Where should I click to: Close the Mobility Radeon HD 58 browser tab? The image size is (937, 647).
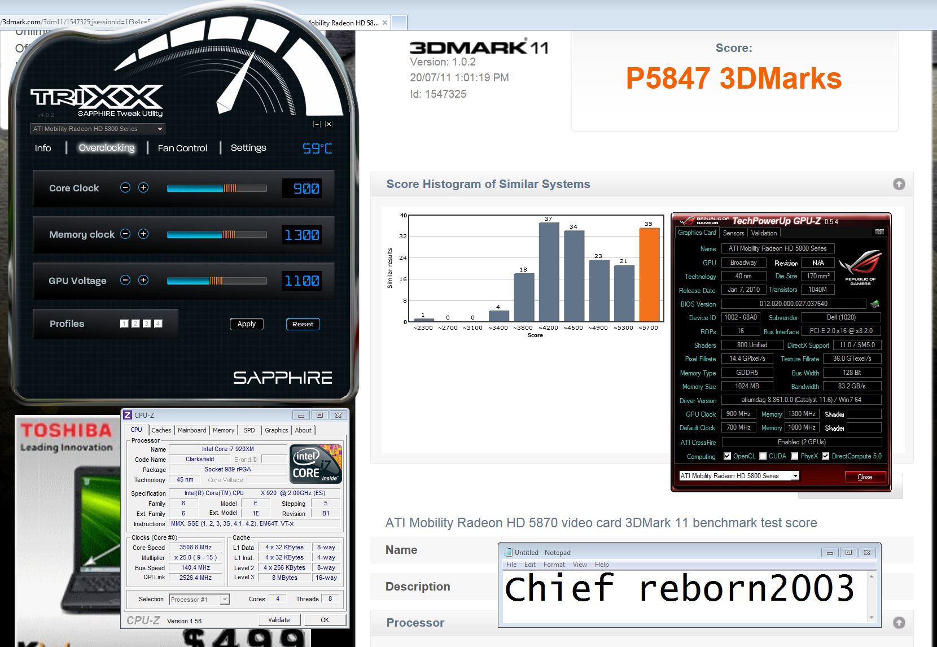(385, 23)
